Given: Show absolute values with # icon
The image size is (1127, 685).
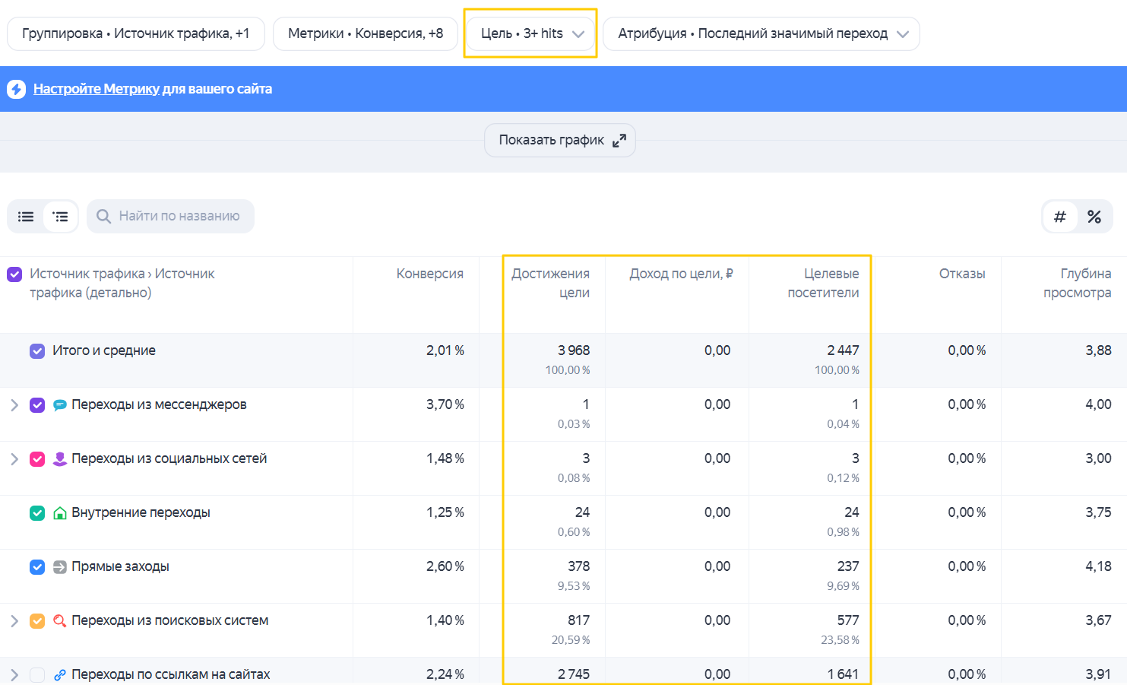Looking at the screenshot, I should tap(1060, 217).
